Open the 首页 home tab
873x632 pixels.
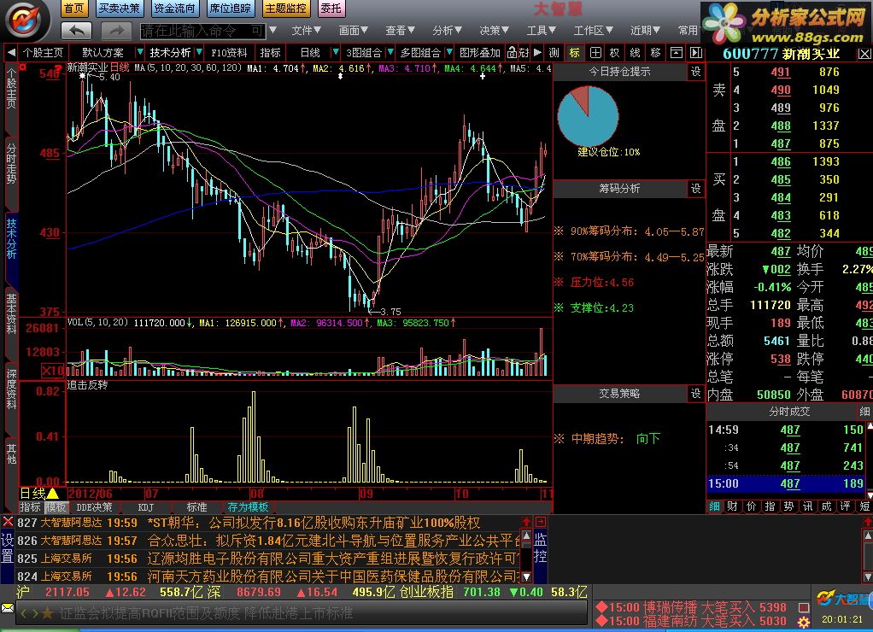(x=73, y=8)
